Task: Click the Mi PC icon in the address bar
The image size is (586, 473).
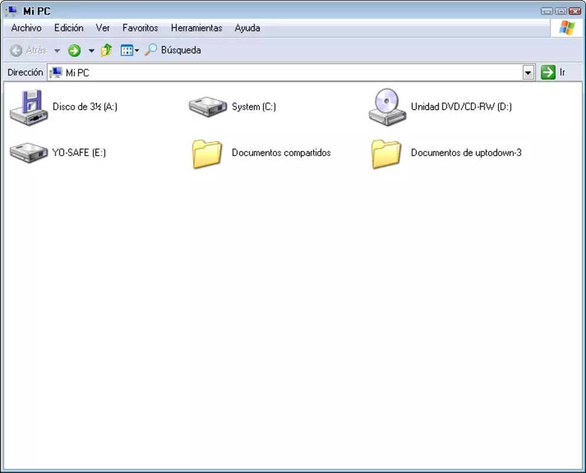Action: [56, 72]
